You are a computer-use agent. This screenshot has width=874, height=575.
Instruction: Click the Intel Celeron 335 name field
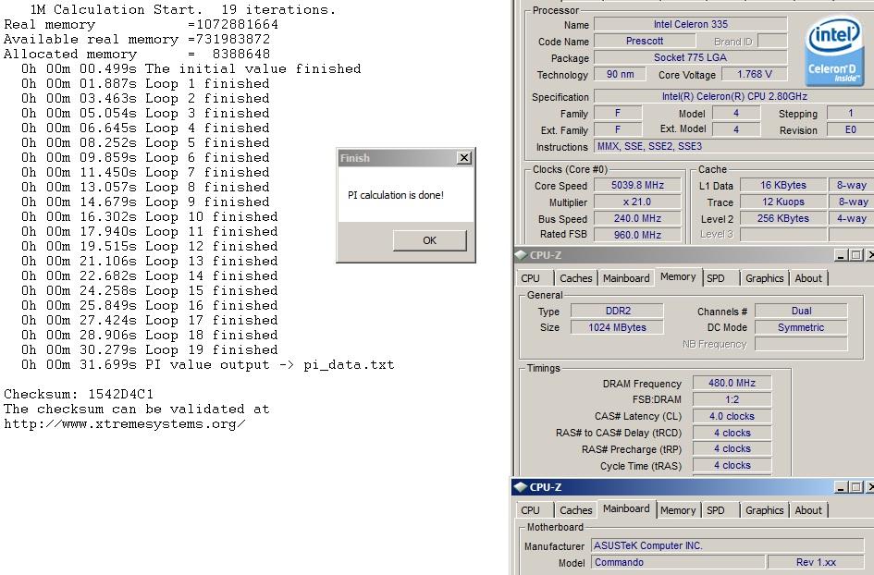[691, 24]
